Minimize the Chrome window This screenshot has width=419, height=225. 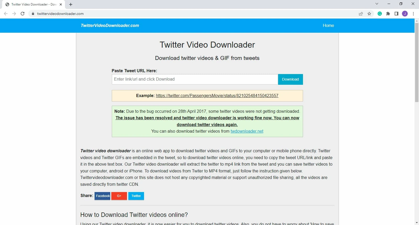(x=389, y=4)
